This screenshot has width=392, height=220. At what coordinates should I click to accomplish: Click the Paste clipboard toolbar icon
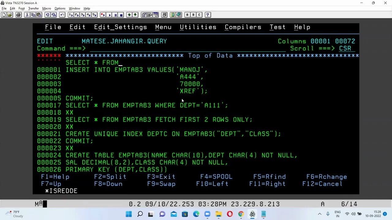click(39, 15)
